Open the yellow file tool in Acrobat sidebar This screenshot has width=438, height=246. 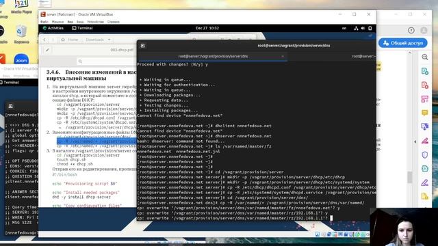[424, 196]
